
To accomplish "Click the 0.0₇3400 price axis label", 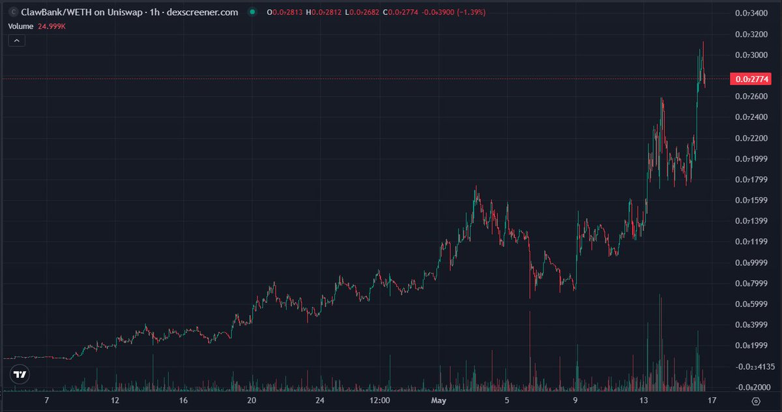I will coord(753,13).
